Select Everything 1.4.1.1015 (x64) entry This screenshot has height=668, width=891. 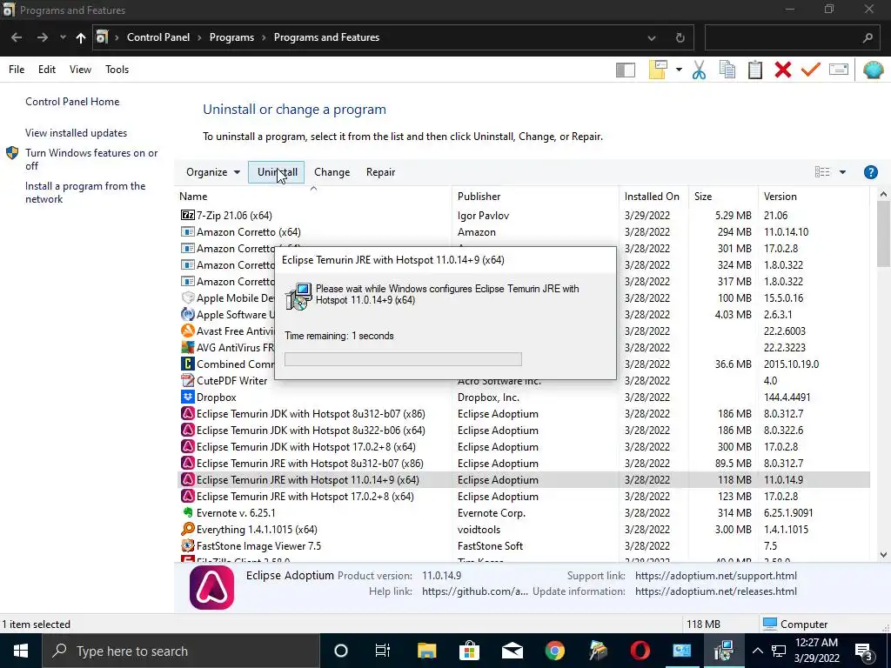523,529
